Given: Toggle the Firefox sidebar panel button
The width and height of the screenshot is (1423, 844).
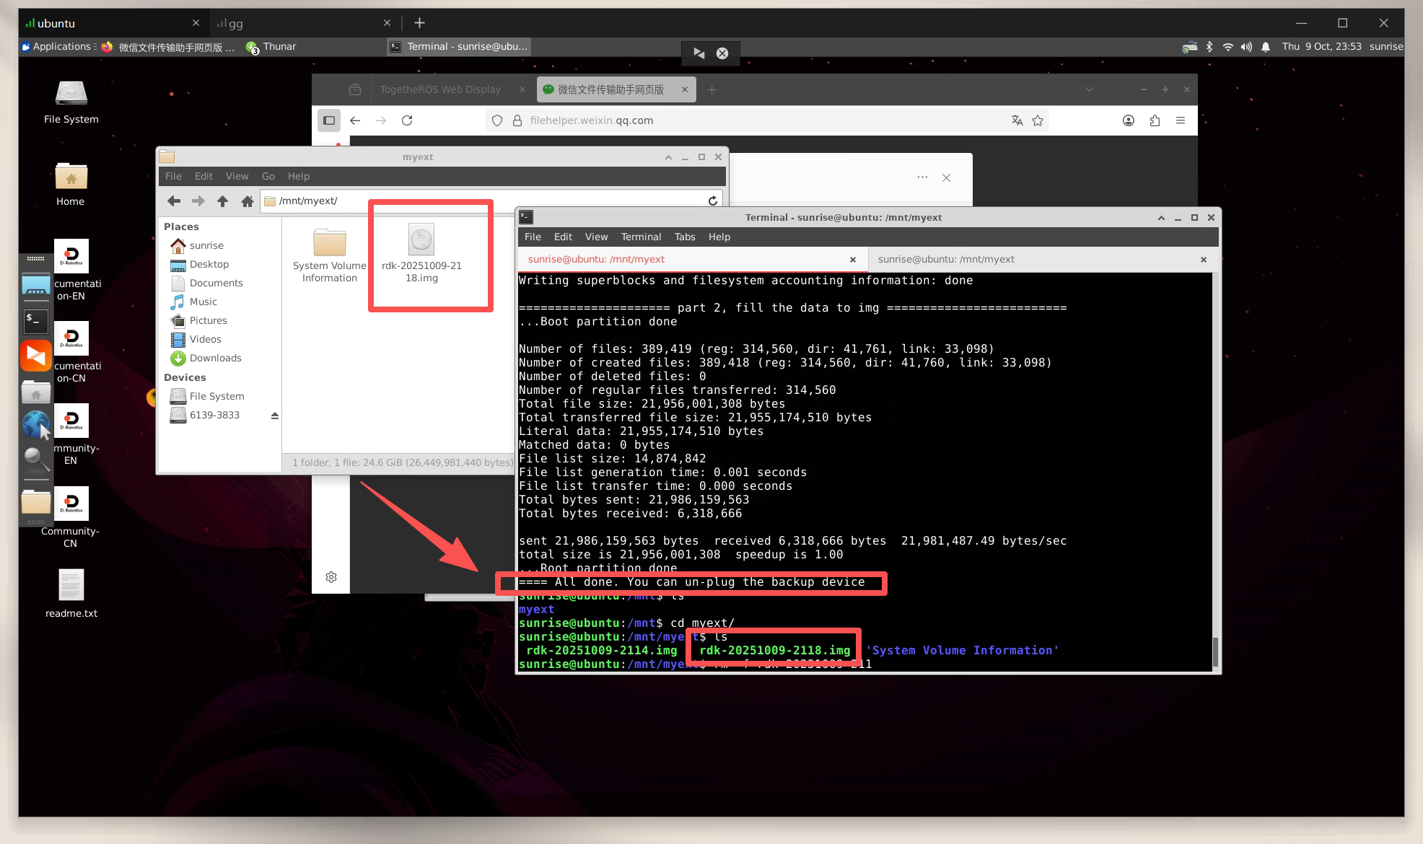Looking at the screenshot, I should tap(329, 120).
